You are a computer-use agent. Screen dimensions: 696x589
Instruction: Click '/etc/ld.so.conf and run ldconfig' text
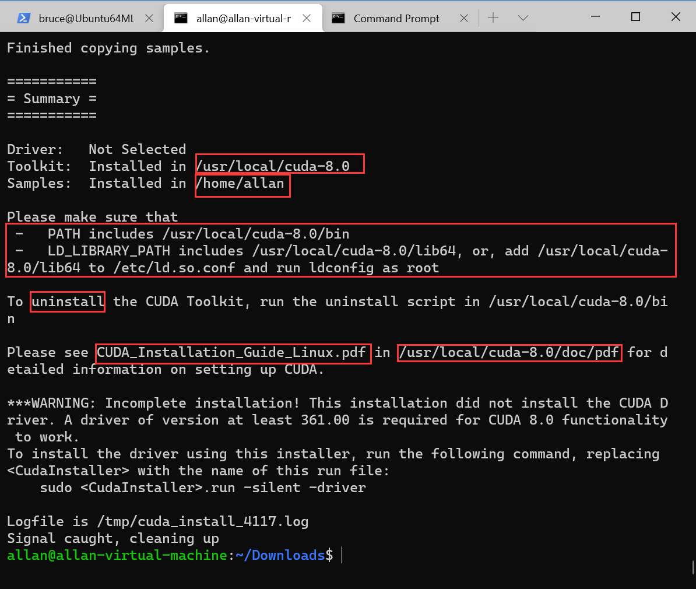point(244,268)
